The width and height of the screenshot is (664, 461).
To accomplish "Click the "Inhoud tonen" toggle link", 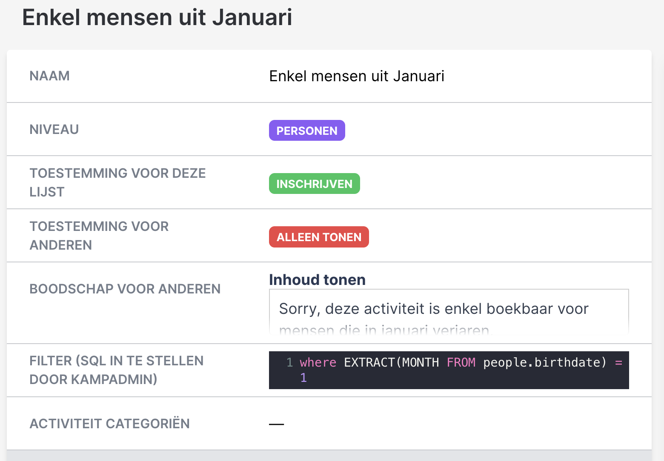I will pos(317,280).
